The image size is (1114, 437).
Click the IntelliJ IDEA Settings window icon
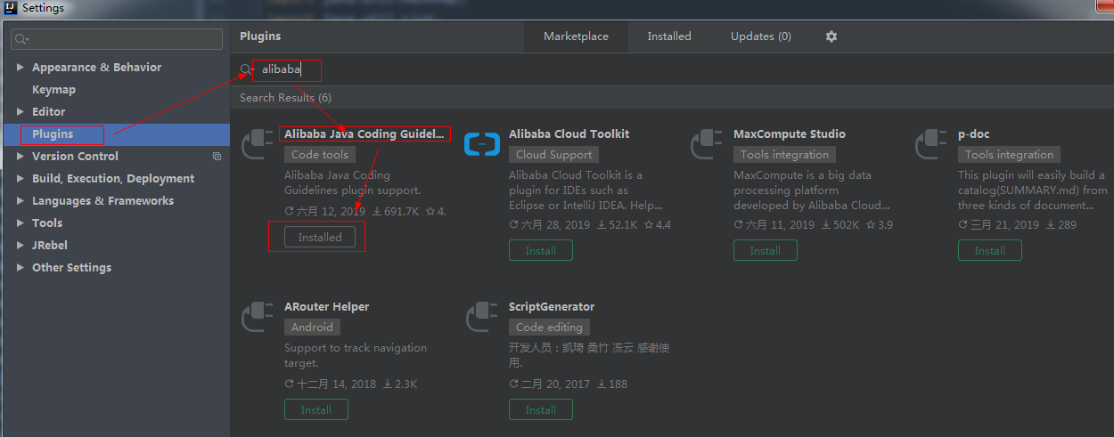(x=11, y=8)
